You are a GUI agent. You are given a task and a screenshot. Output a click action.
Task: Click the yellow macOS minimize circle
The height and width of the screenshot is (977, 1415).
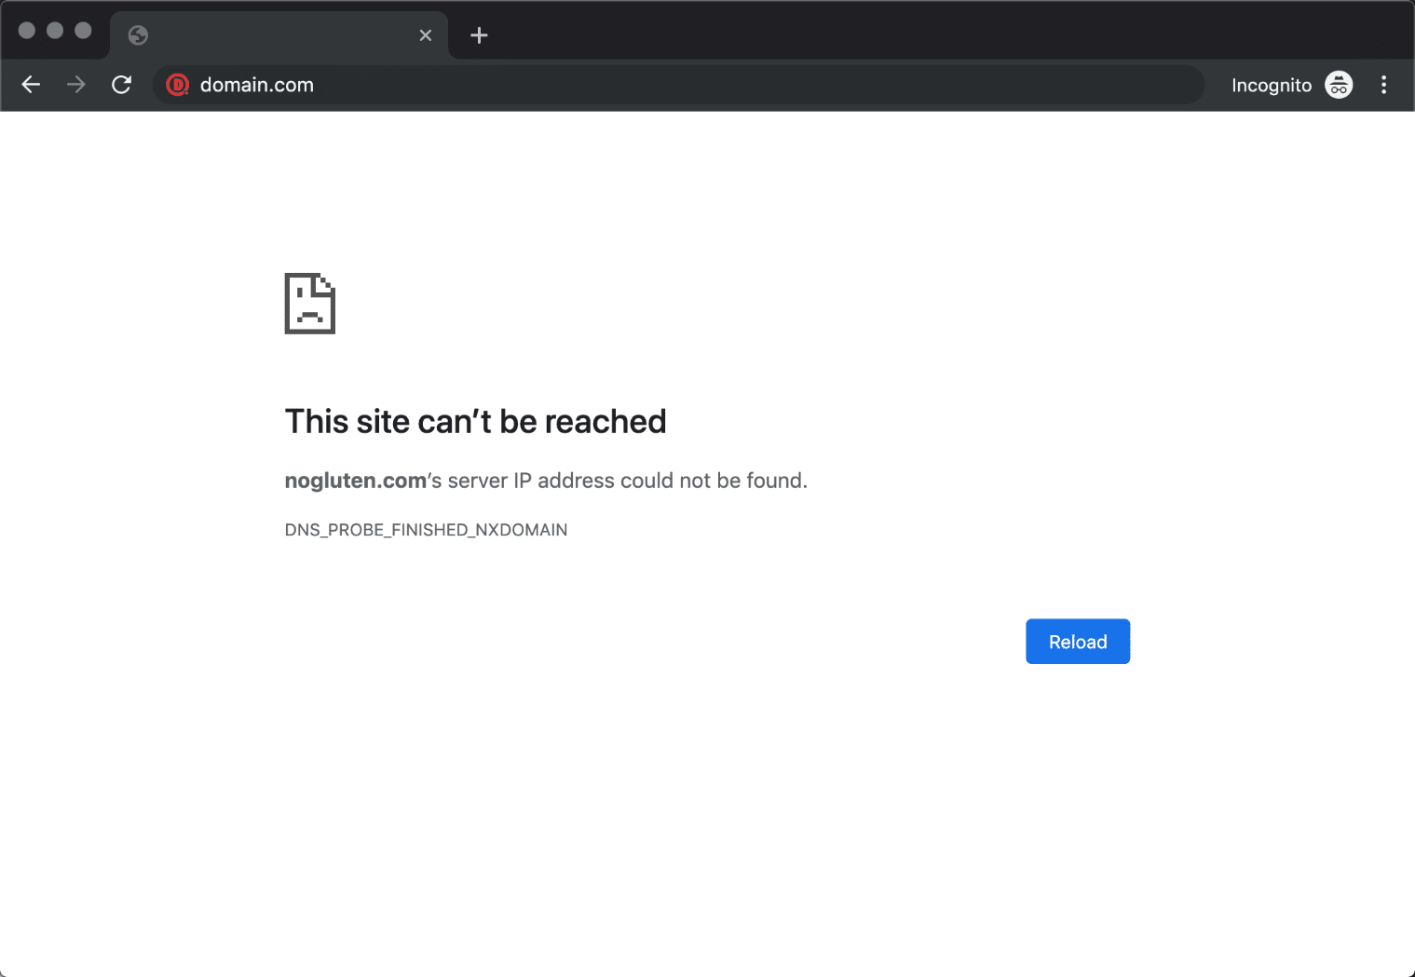pos(55,30)
